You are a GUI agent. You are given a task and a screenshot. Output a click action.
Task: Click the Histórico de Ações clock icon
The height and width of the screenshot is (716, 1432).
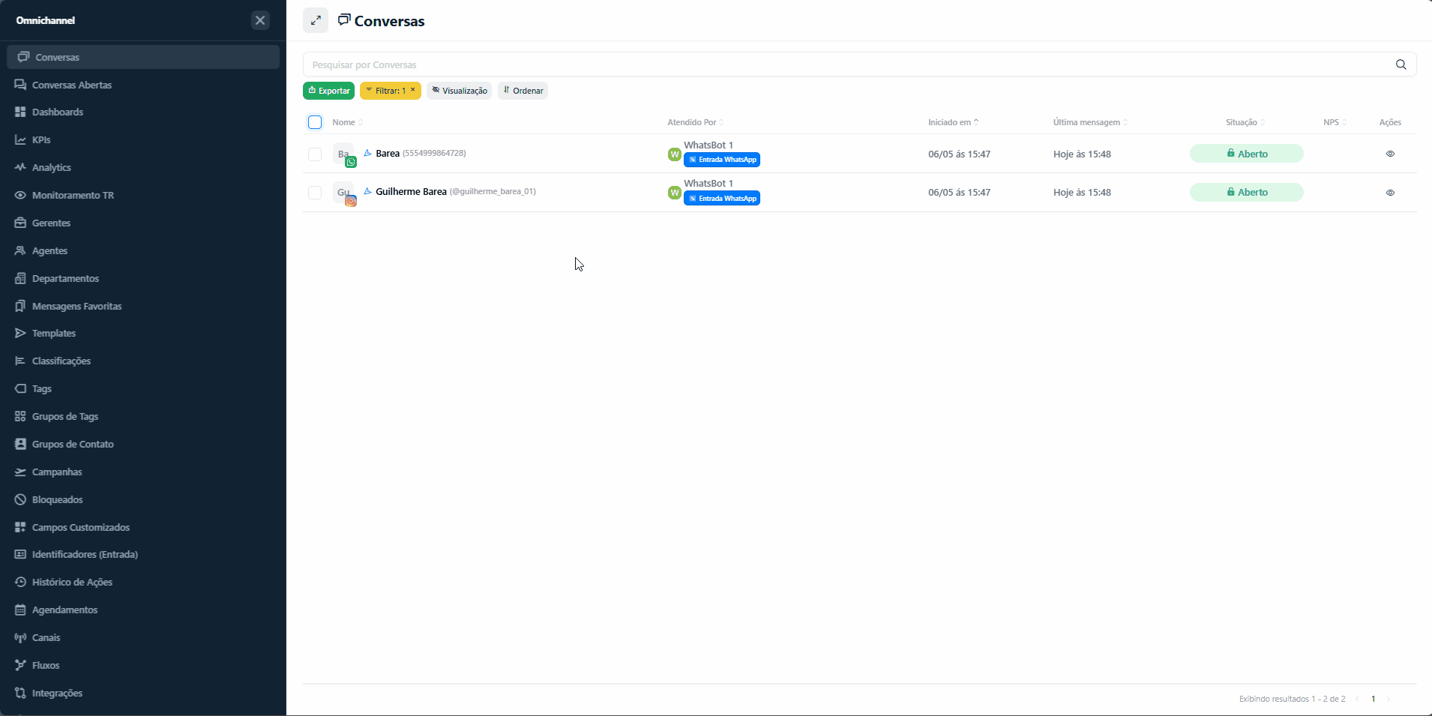click(x=20, y=582)
